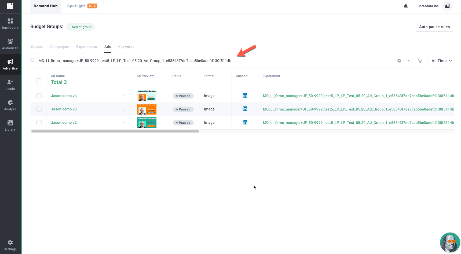Viewport: 461px width, 254px height.
Task: Go to Audiences in the sidebar
Action: click(x=10, y=44)
